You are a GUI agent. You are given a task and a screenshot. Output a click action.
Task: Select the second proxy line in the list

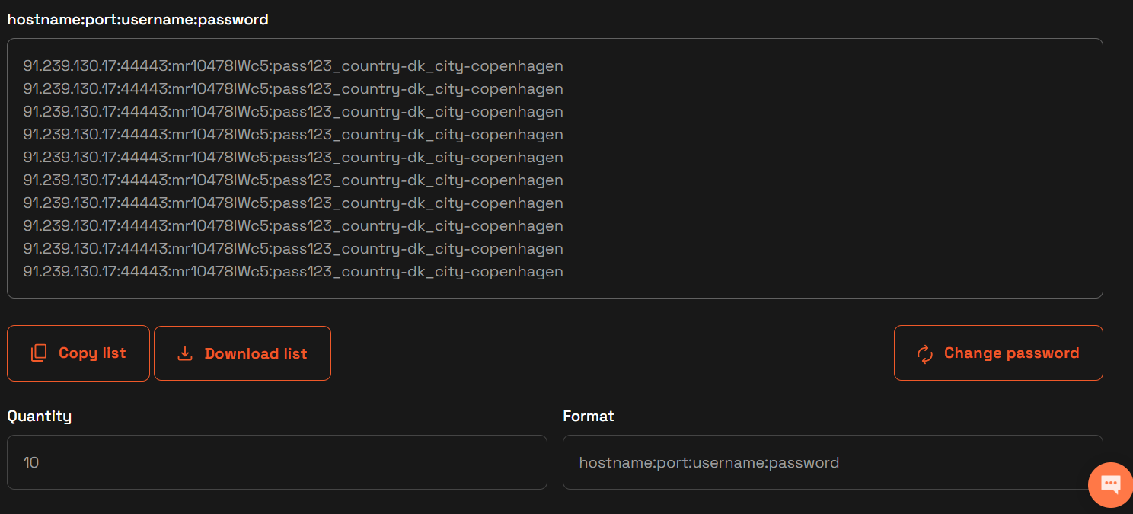(x=293, y=89)
